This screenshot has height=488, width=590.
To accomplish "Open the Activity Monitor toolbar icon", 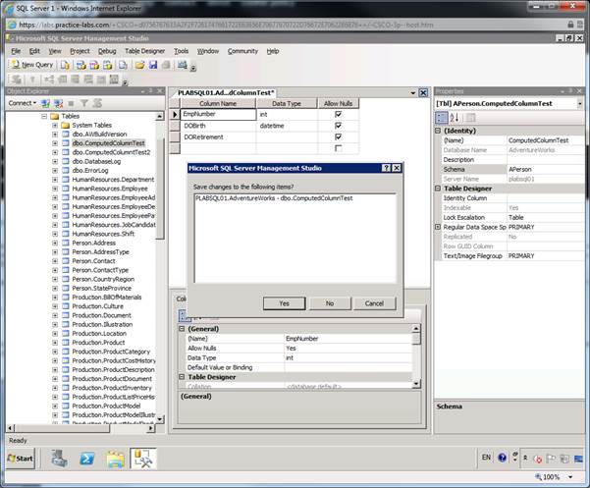I will (x=183, y=65).
